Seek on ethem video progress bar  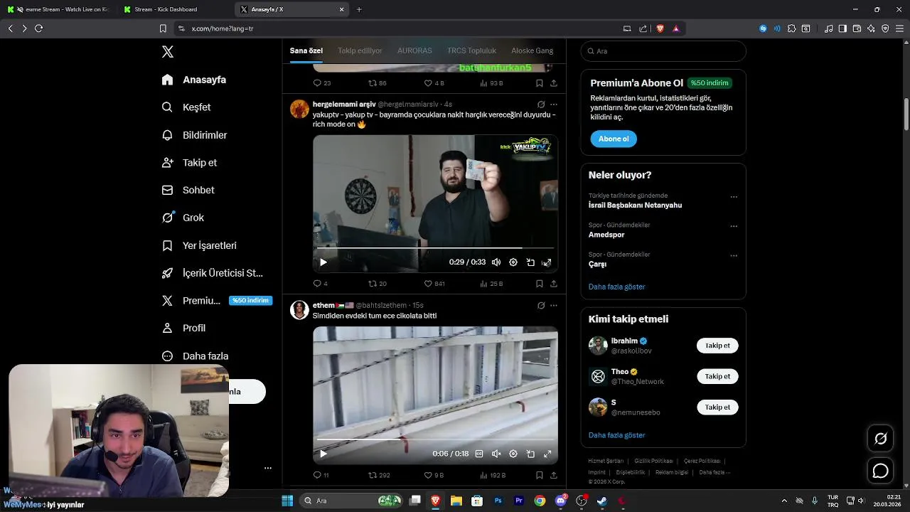(435, 439)
